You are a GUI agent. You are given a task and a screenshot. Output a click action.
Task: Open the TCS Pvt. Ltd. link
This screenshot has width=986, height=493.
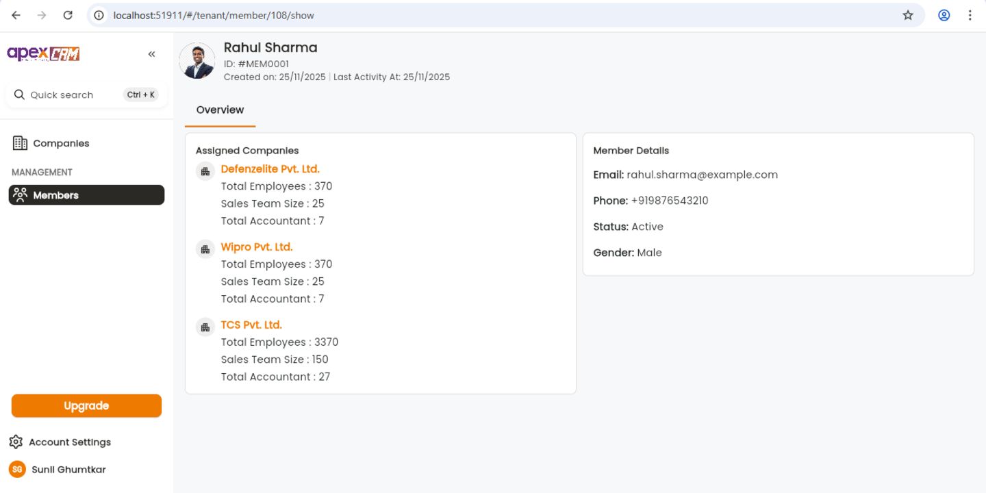coord(251,325)
